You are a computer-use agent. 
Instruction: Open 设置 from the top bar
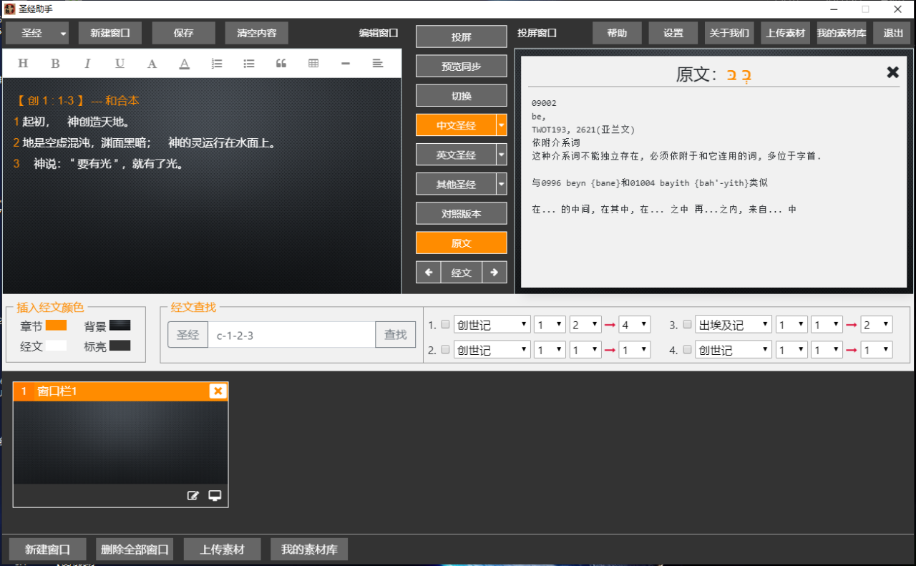pos(673,34)
